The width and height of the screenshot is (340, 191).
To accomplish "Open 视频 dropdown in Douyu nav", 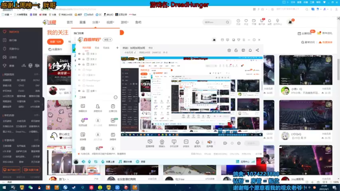I will point(110,22).
